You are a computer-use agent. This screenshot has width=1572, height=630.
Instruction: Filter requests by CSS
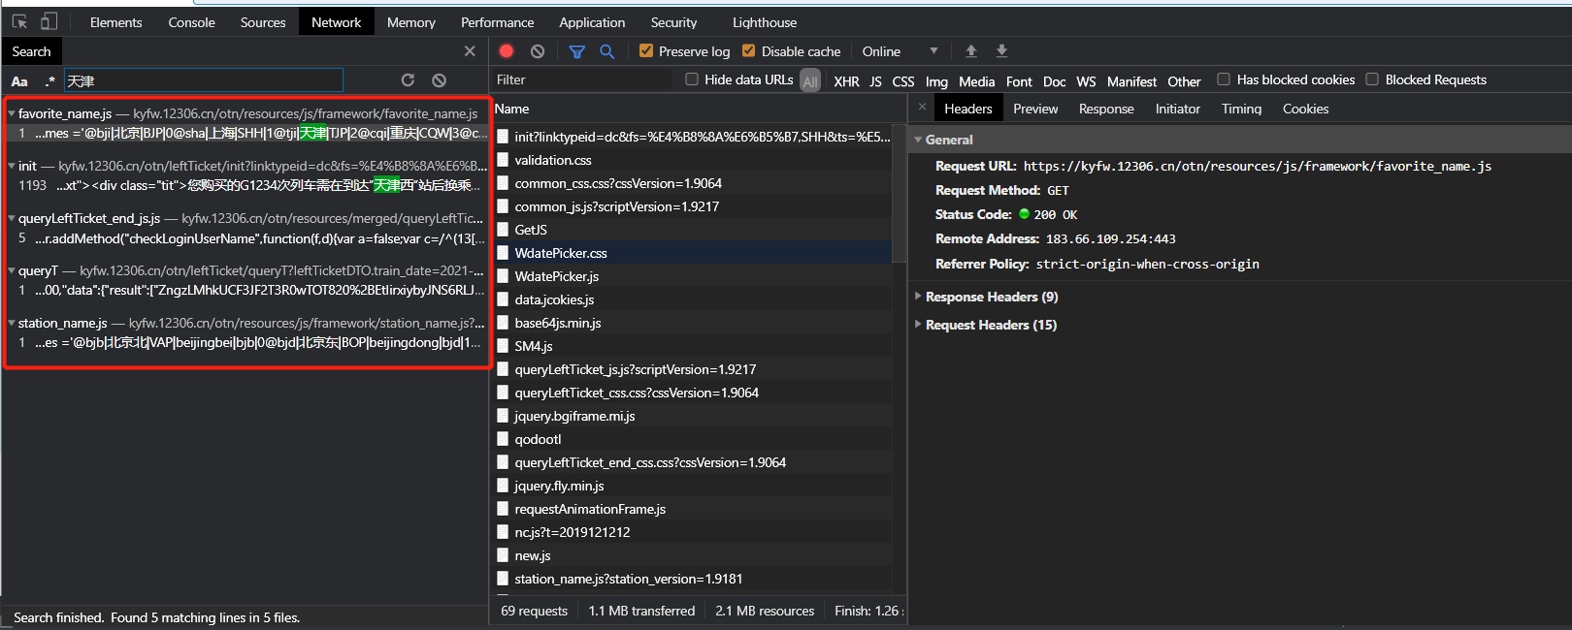[x=903, y=81]
